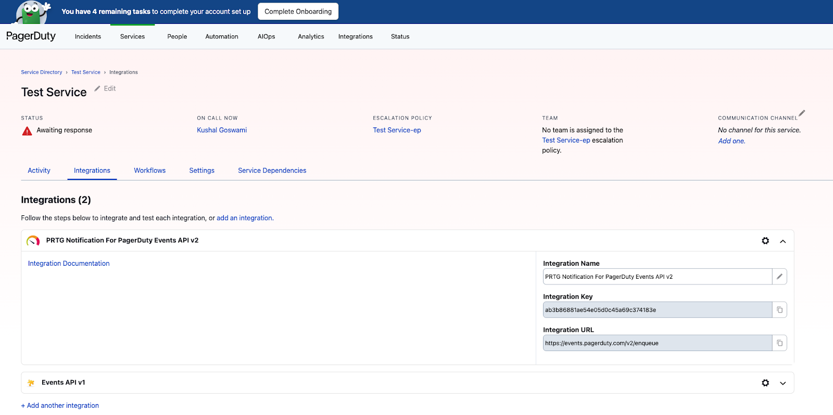Click the PagerDuty logo
This screenshot has width=833, height=415.
tap(31, 36)
